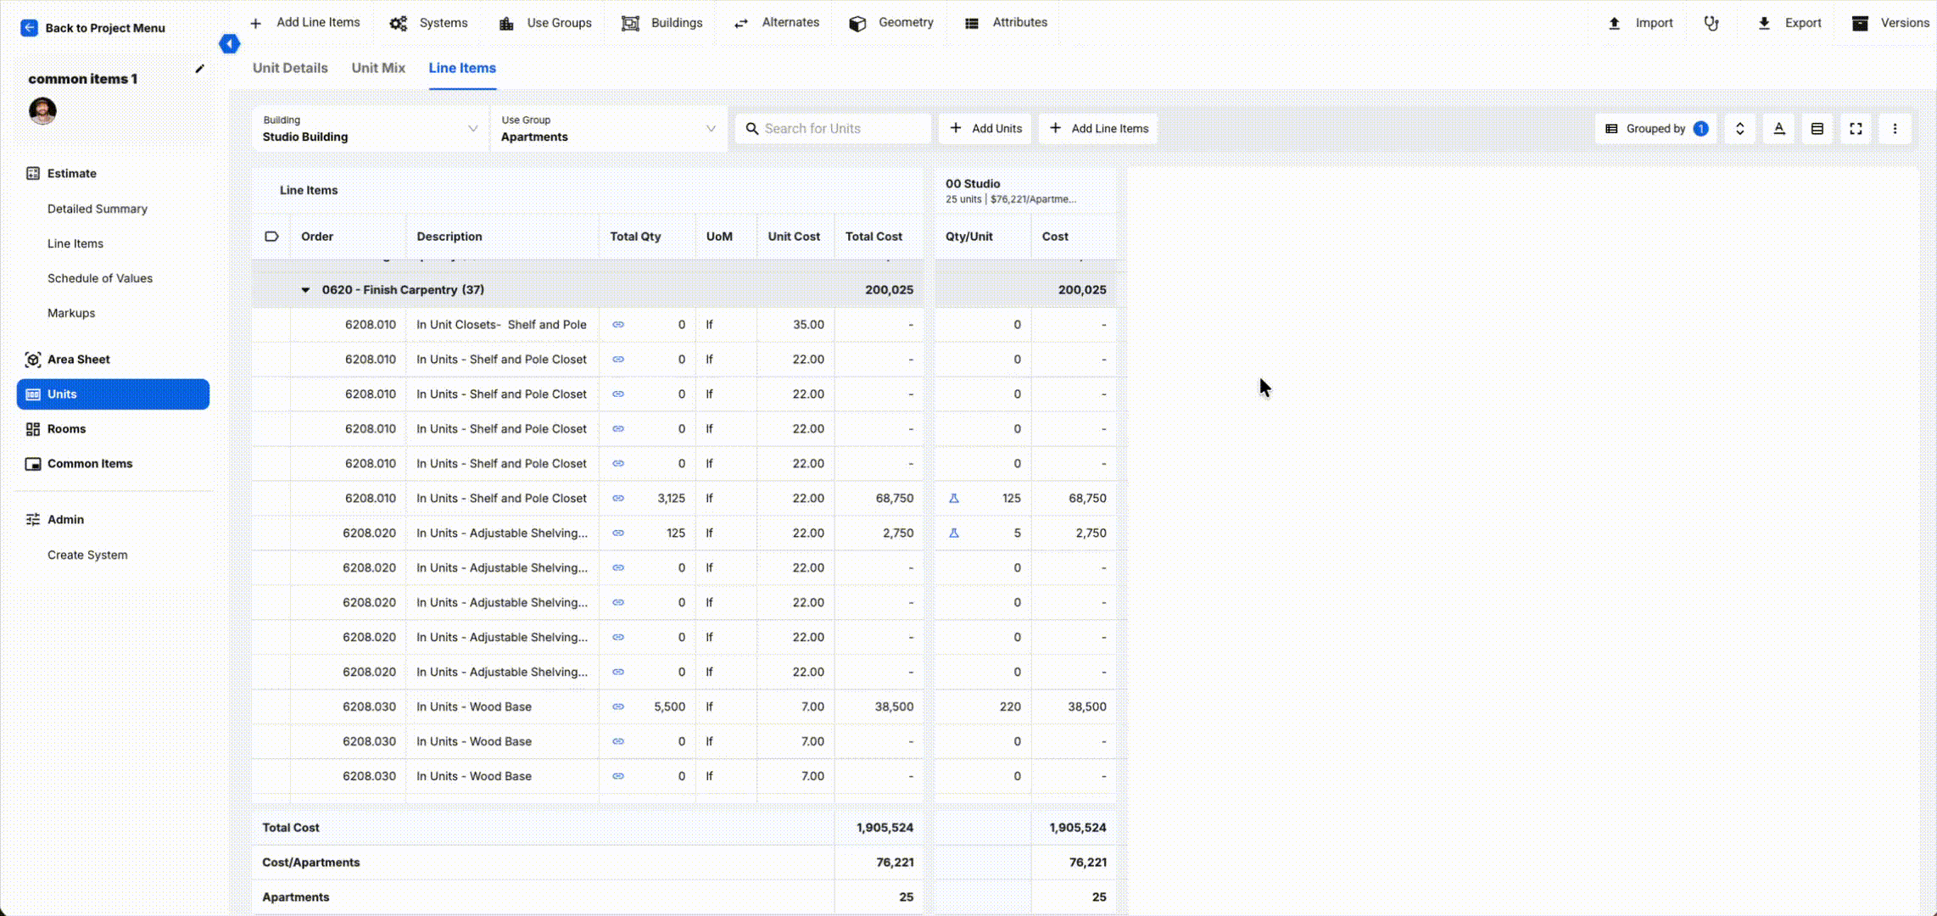Click the stethoscope diagnostics icon
The image size is (1937, 916).
[x=1711, y=23]
